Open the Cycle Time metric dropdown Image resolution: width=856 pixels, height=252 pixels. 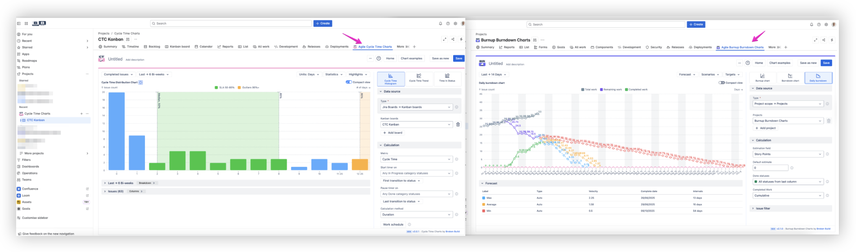417,159
